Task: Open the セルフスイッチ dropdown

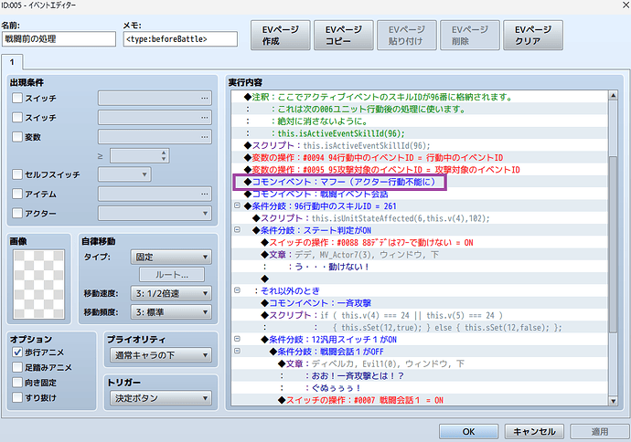Action: (x=124, y=174)
